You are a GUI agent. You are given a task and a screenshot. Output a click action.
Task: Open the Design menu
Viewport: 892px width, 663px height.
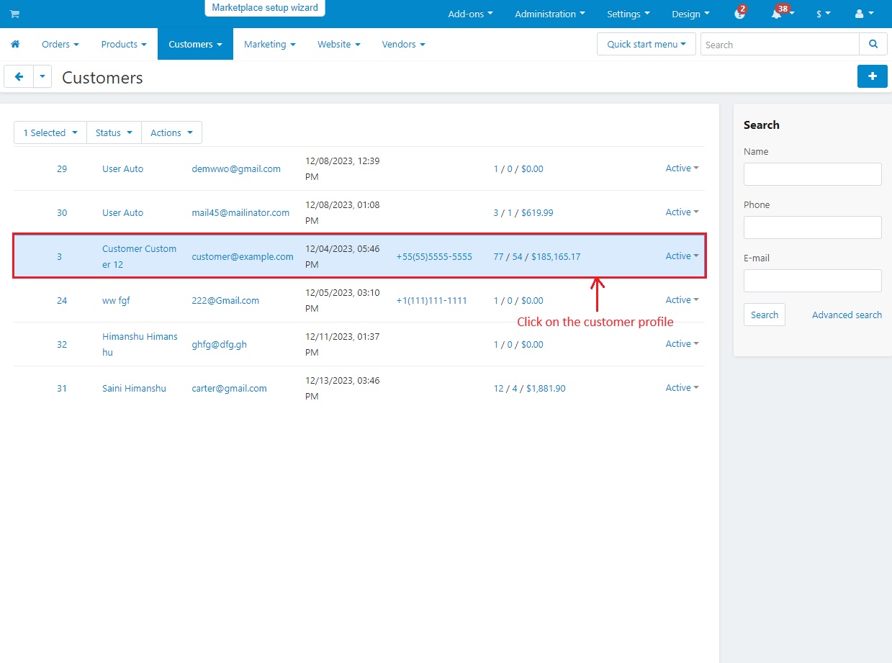click(x=690, y=14)
